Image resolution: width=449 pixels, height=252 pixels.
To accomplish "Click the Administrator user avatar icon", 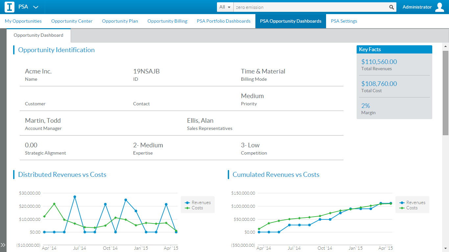I will pos(439,7).
